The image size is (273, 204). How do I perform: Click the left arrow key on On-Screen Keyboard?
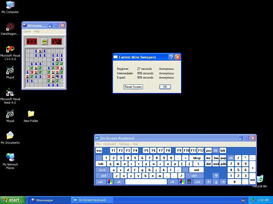click(209, 182)
